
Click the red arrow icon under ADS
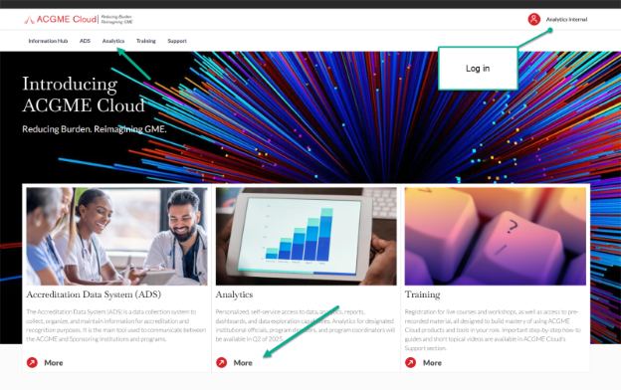click(32, 363)
